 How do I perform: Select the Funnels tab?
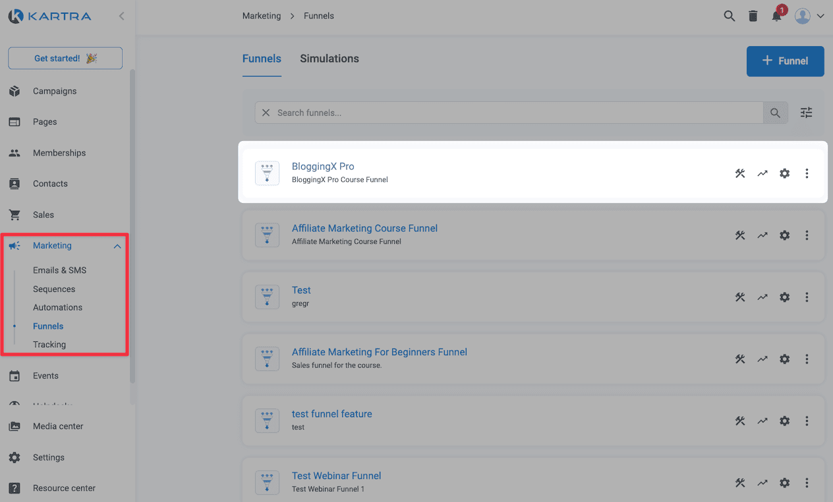262,59
